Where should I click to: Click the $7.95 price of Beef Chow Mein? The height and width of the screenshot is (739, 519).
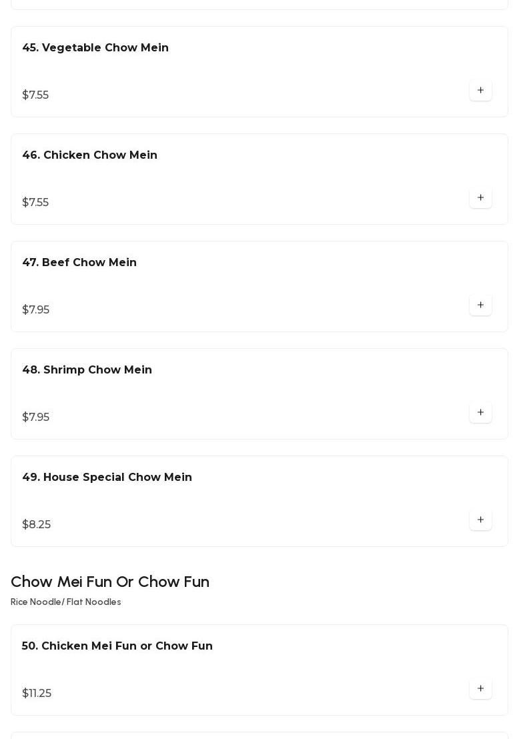(36, 310)
